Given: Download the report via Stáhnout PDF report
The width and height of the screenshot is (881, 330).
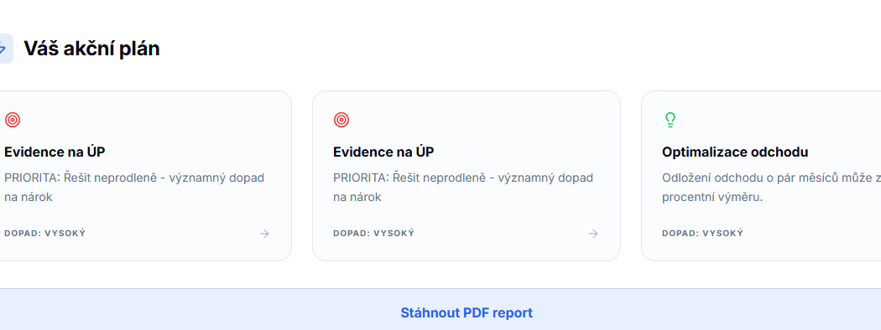Looking at the screenshot, I should 467,312.
